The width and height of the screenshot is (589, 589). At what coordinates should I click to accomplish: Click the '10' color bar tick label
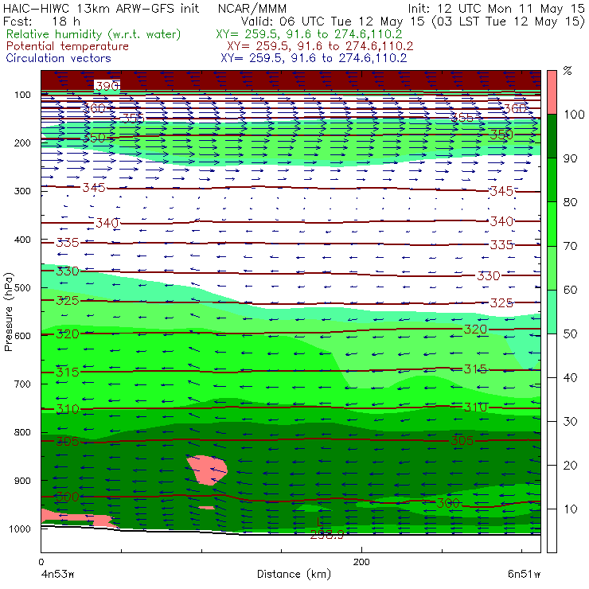click(570, 509)
